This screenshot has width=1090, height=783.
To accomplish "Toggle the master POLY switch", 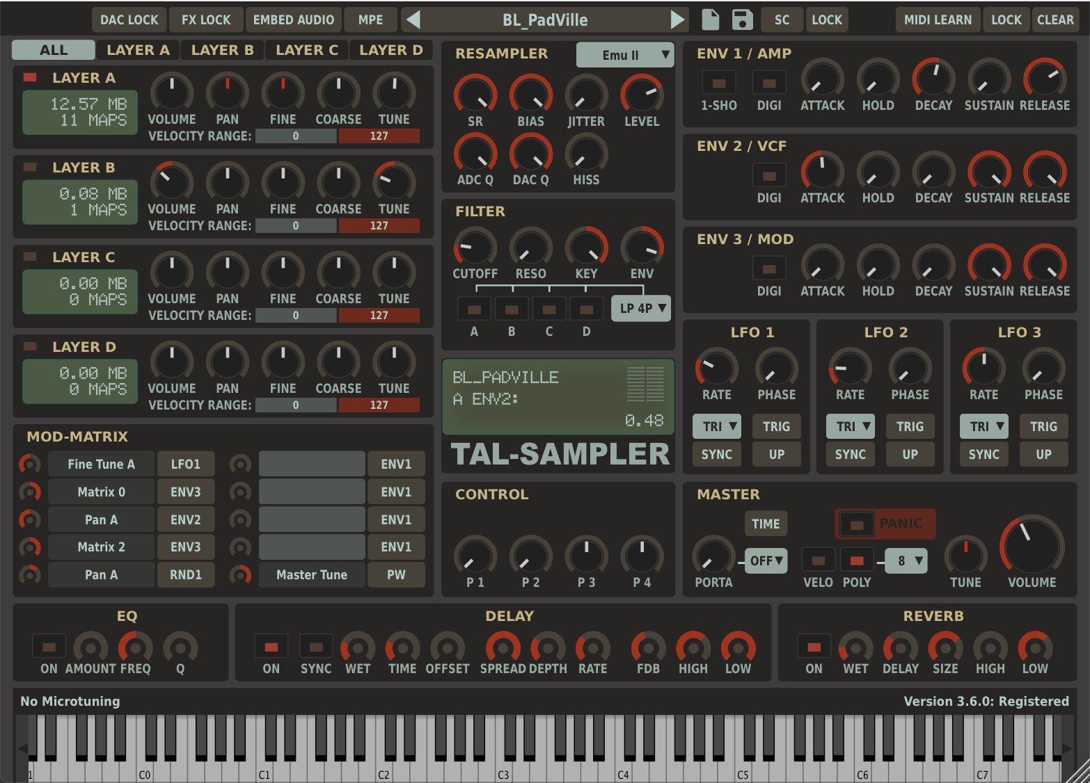I will coord(856,560).
